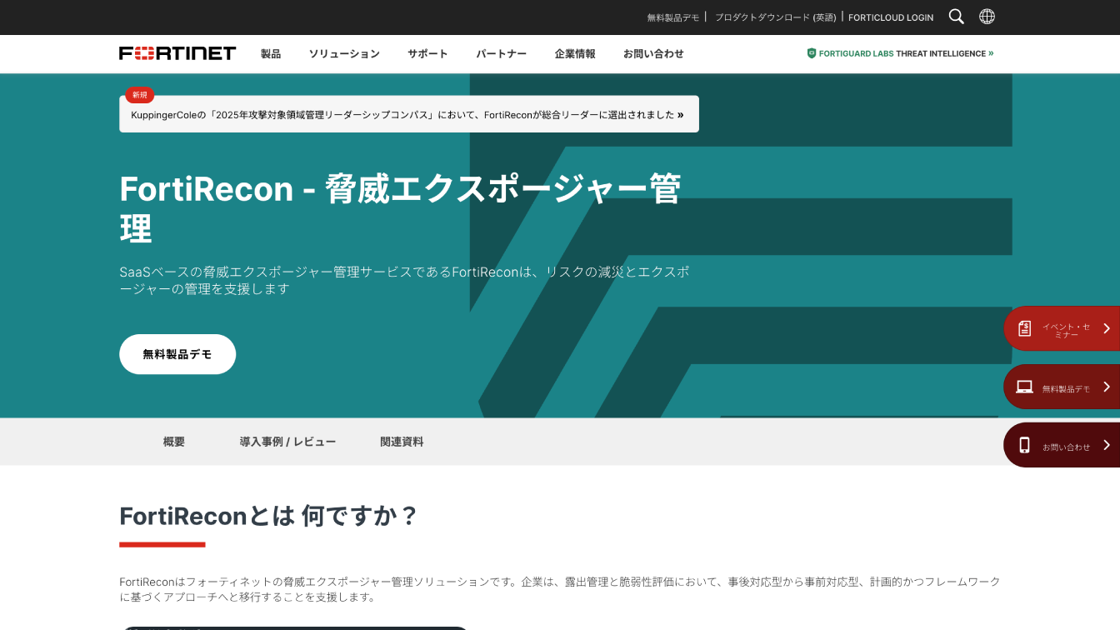The height and width of the screenshot is (630, 1120).
Task: Click the search magnifier icon
Action: click(957, 17)
